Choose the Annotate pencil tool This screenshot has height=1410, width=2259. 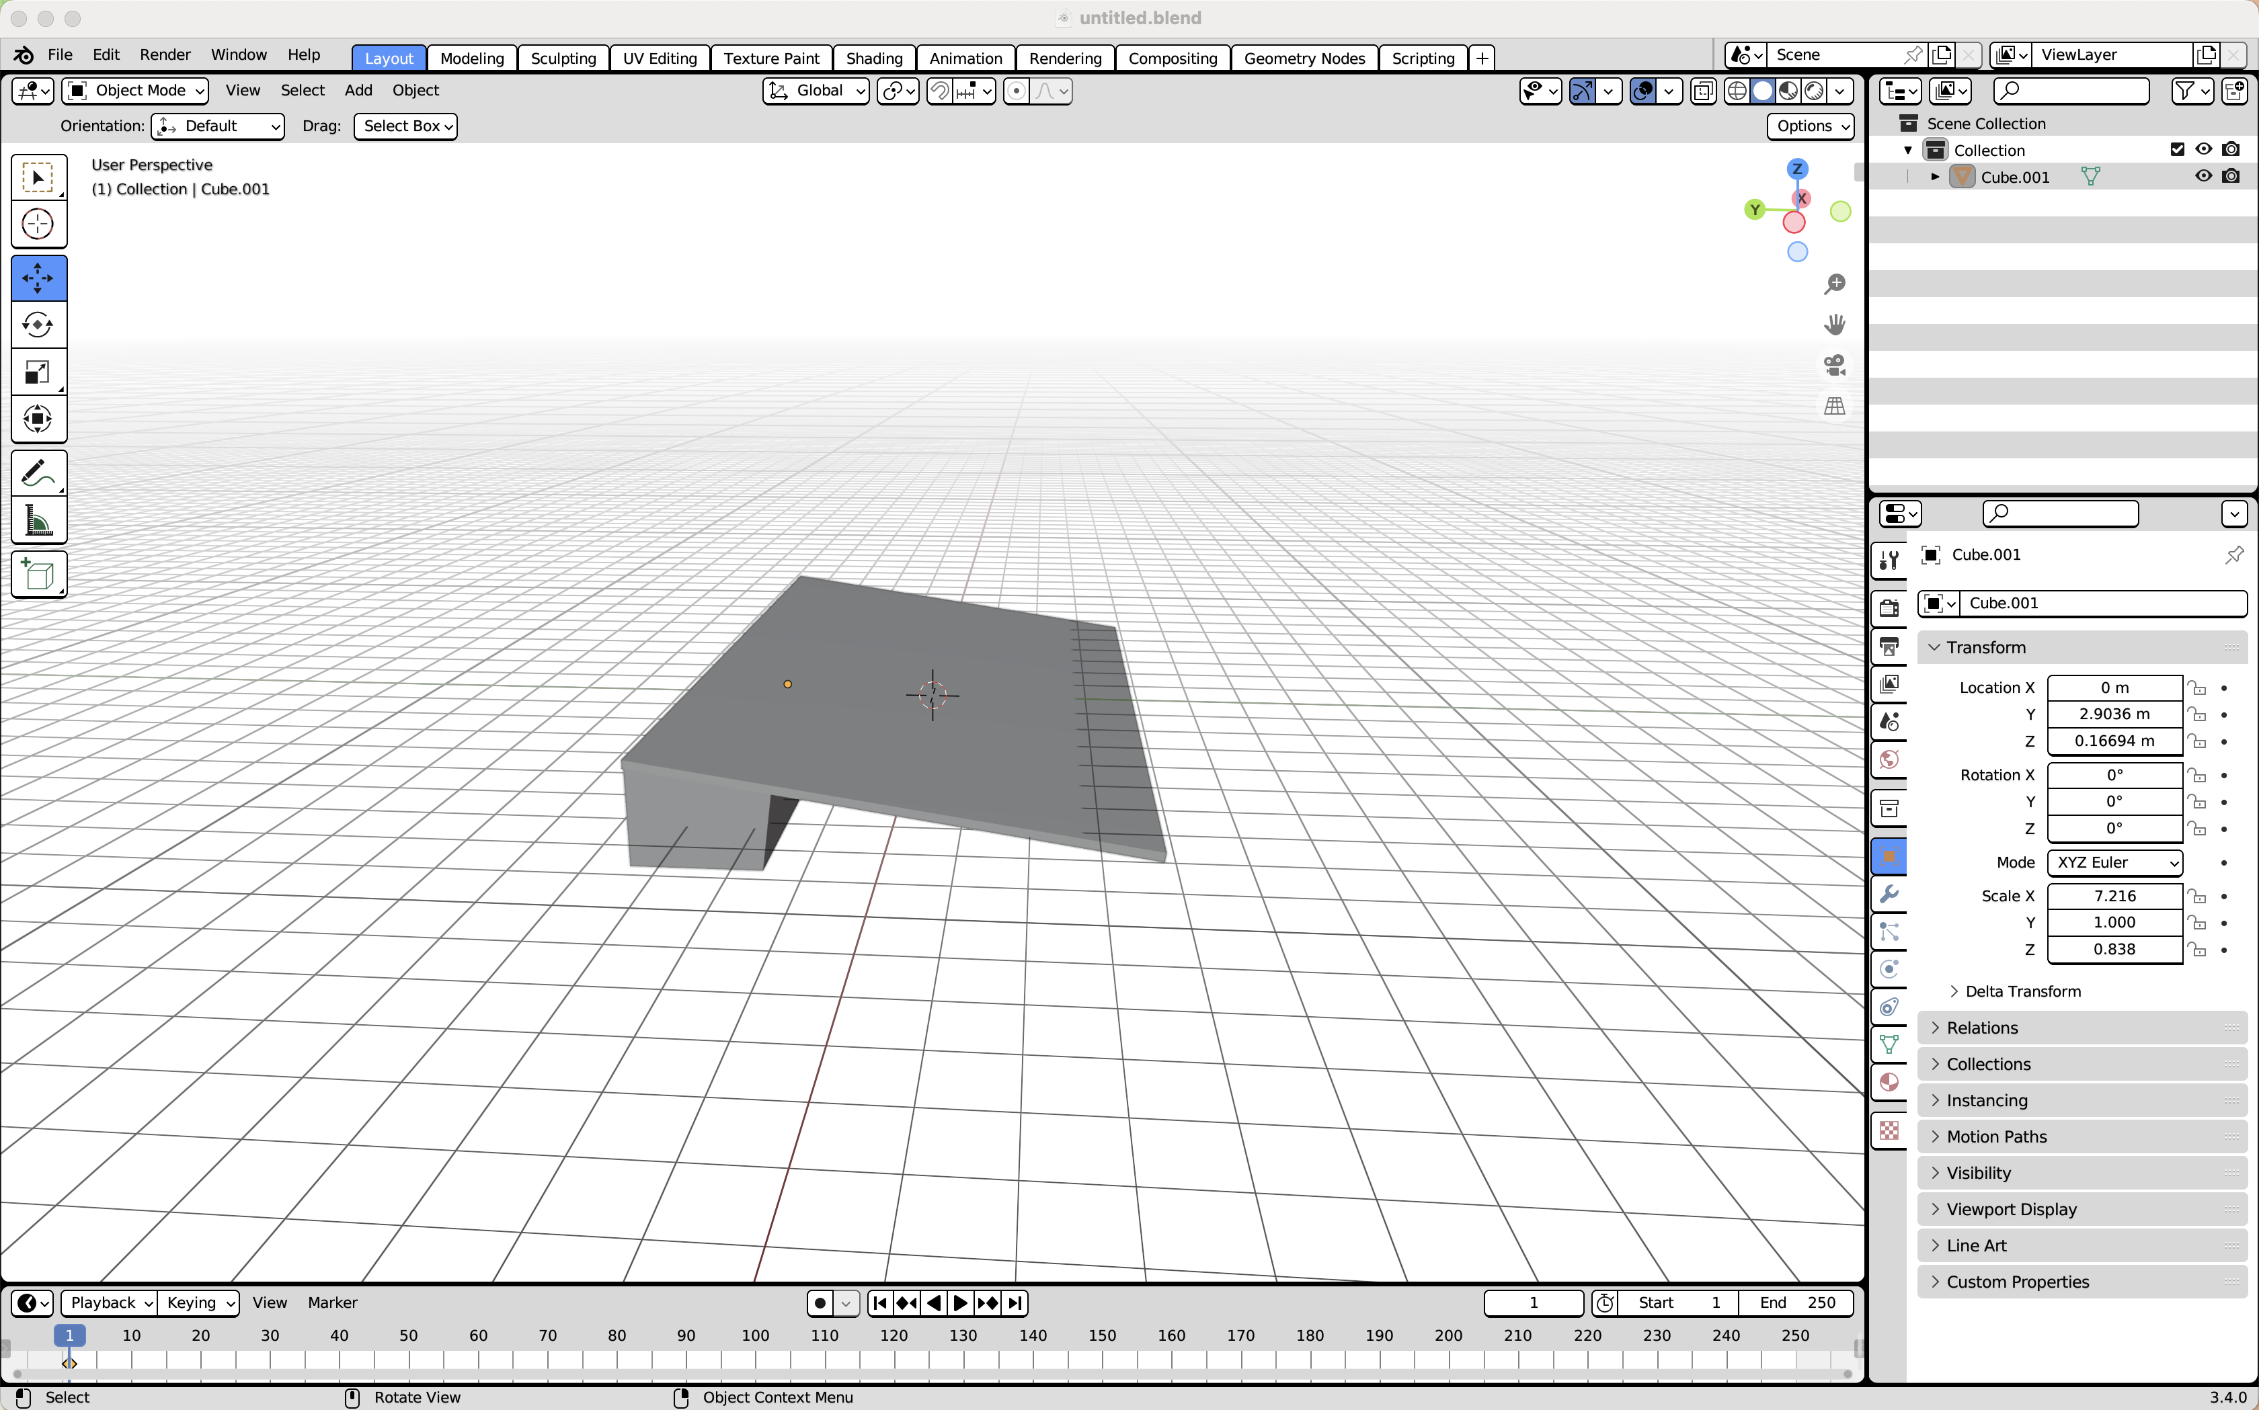click(x=38, y=474)
